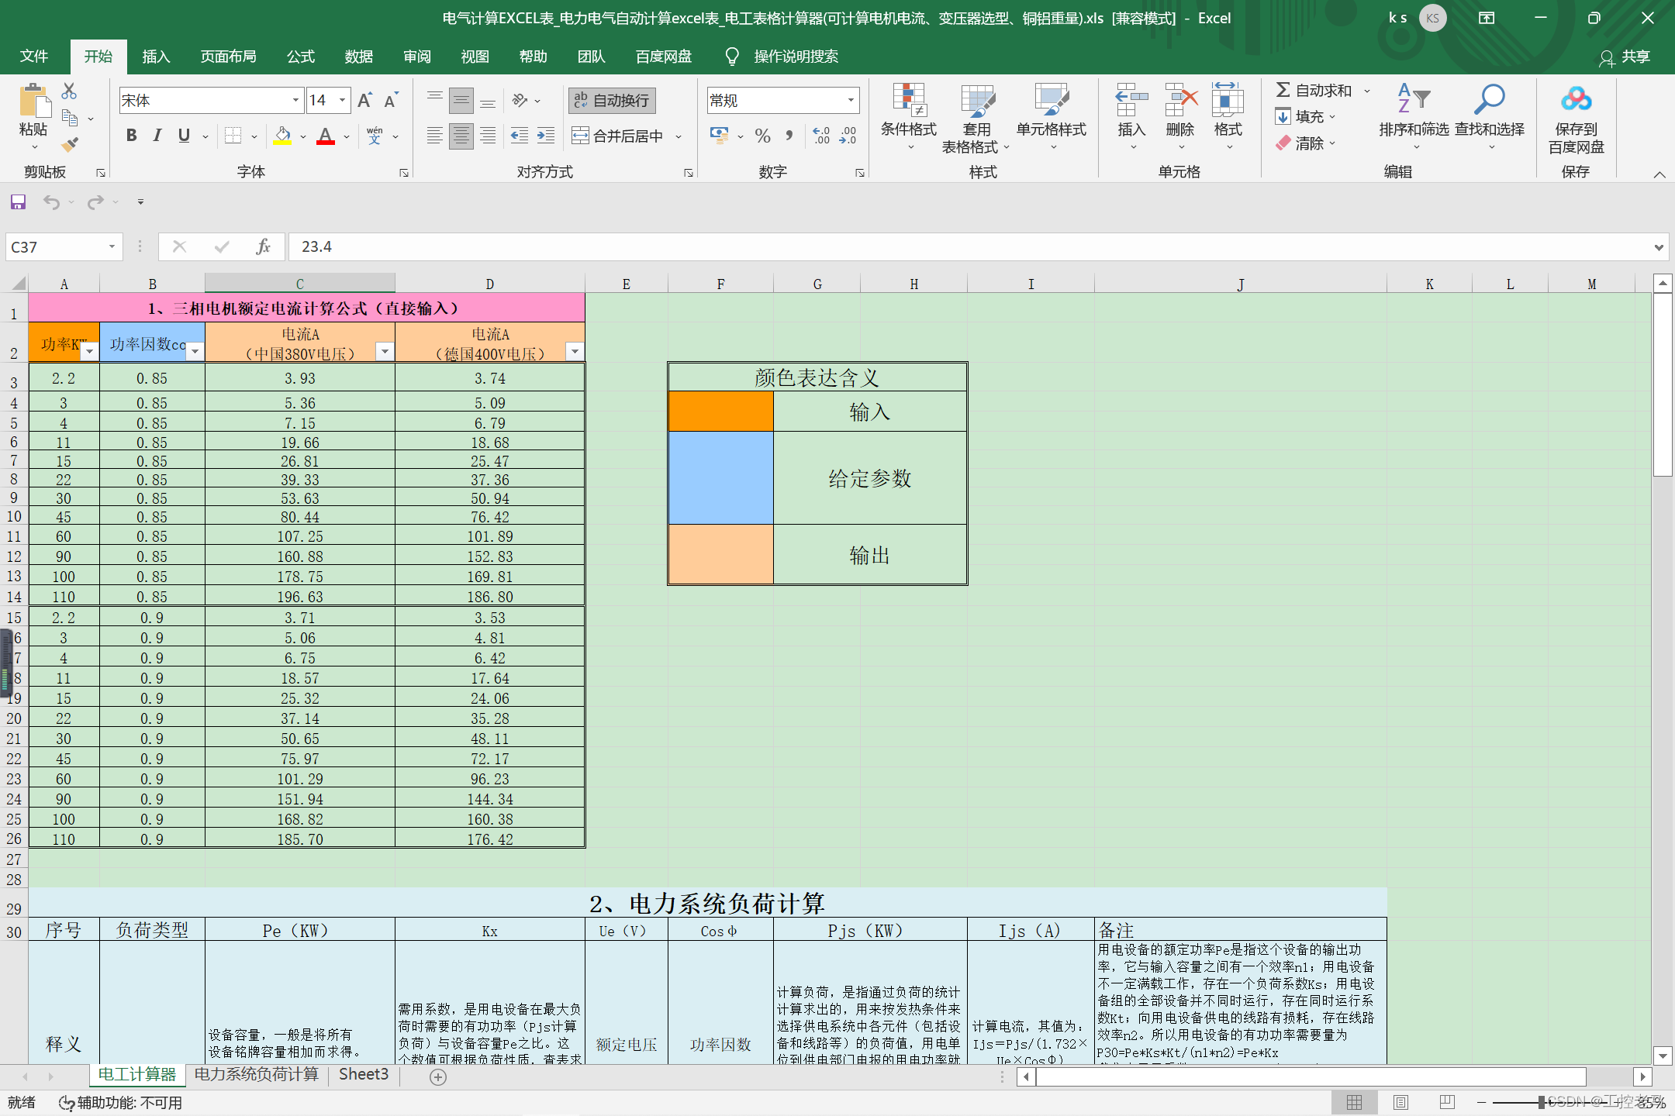The height and width of the screenshot is (1116, 1675).
Task: Open the number format dropdown (常规)
Action: tap(851, 100)
